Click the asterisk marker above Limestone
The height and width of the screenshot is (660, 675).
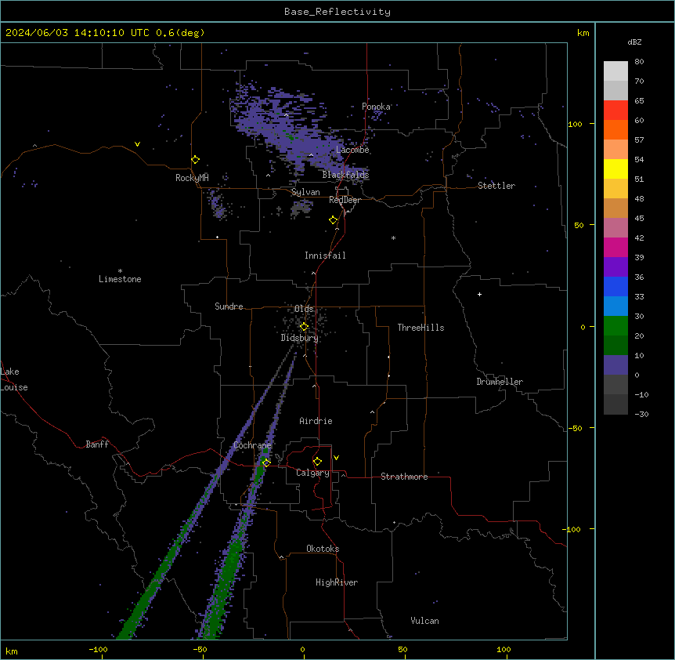coord(120,271)
